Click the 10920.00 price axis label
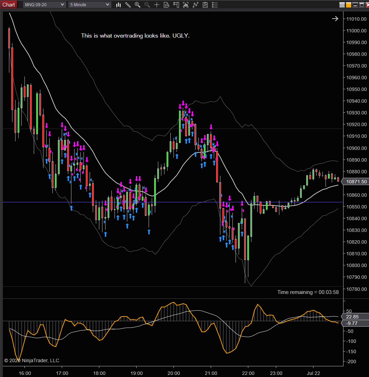Screen dimensions: 369x377 point(357,124)
